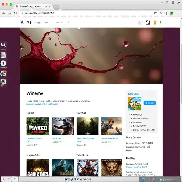Open the document icon in left dock
Screen dimensions: 182x182
tap(3, 55)
